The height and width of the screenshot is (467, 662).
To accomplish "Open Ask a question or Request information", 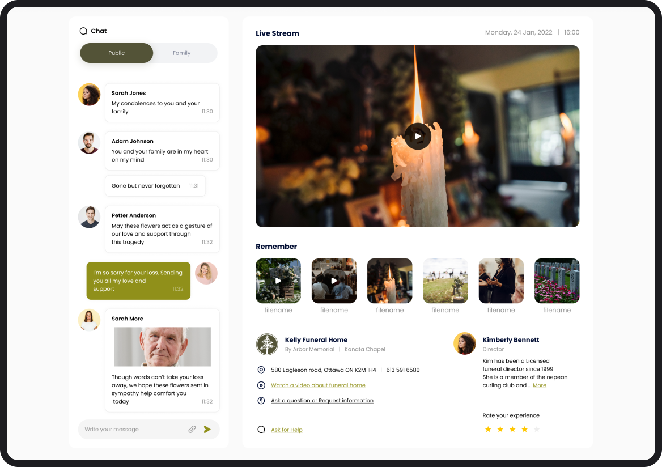I will click(x=322, y=400).
